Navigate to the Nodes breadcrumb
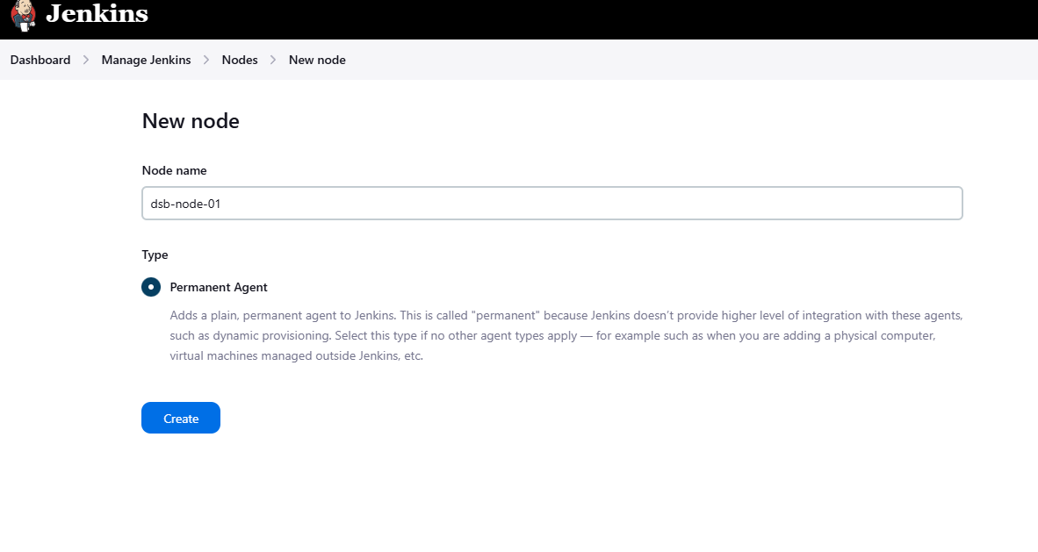 [x=240, y=61]
